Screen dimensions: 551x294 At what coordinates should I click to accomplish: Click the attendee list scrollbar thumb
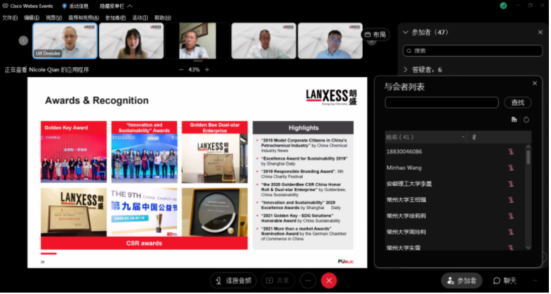(528, 158)
